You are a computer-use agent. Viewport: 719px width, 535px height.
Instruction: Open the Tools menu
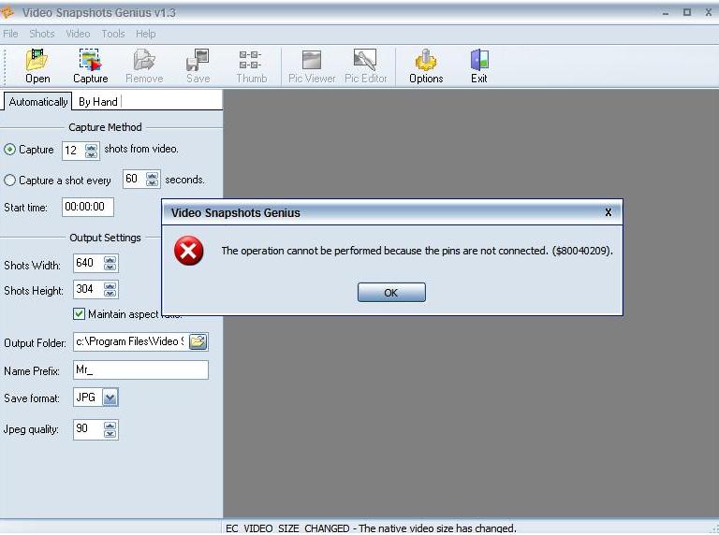click(112, 34)
